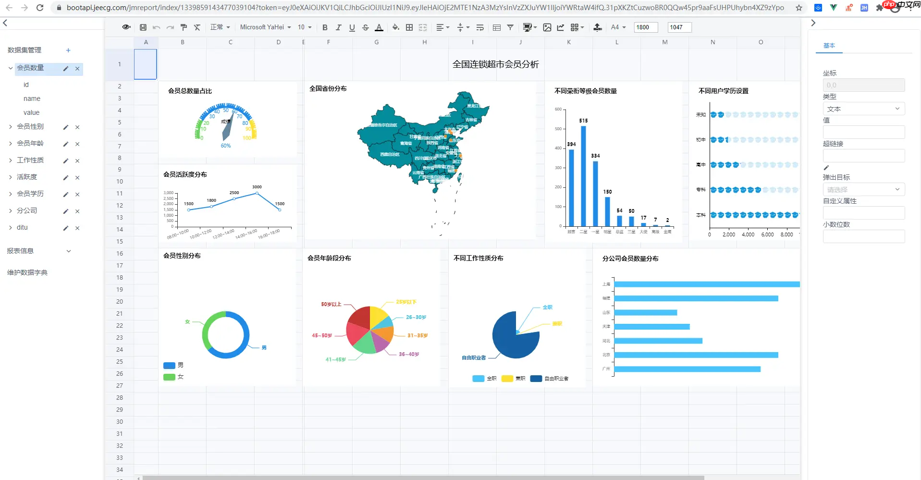Screen dimensions: 921x480
Task: Open the 类型 dropdown showing 文本
Action: coord(863,109)
